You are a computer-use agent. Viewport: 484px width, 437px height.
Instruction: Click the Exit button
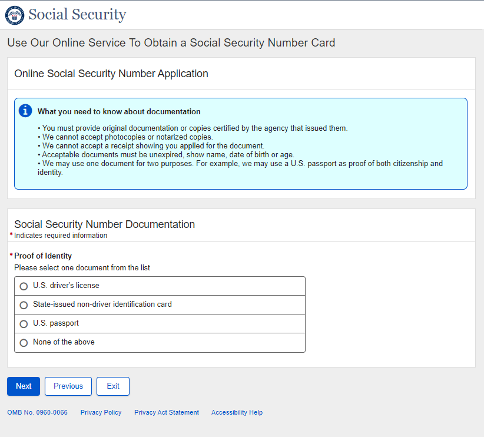[113, 386]
